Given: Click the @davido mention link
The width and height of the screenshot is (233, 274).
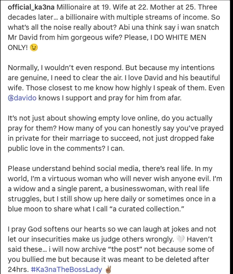Looking at the screenshot, I should 22,98.
